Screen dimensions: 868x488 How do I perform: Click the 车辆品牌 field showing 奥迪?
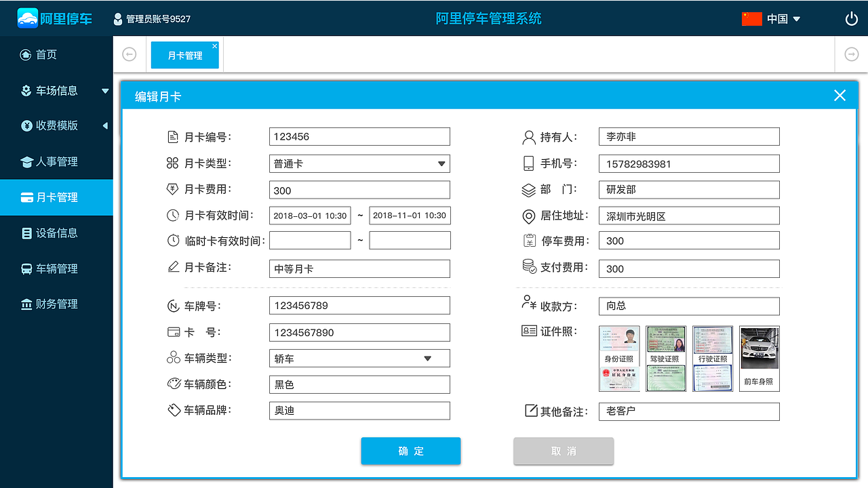359,411
